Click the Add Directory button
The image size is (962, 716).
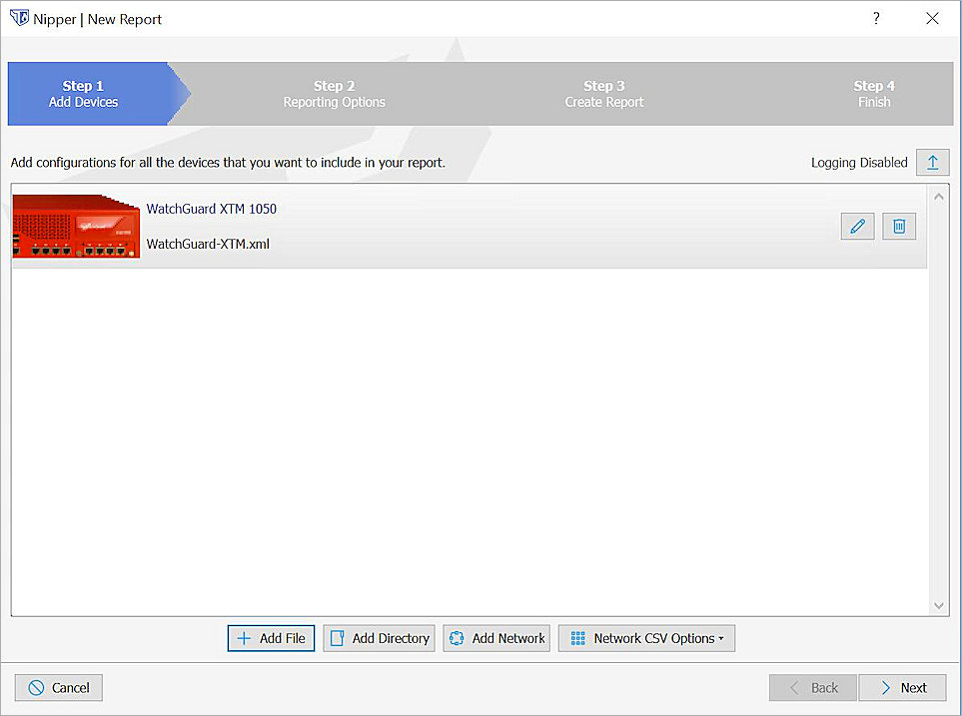coord(379,638)
